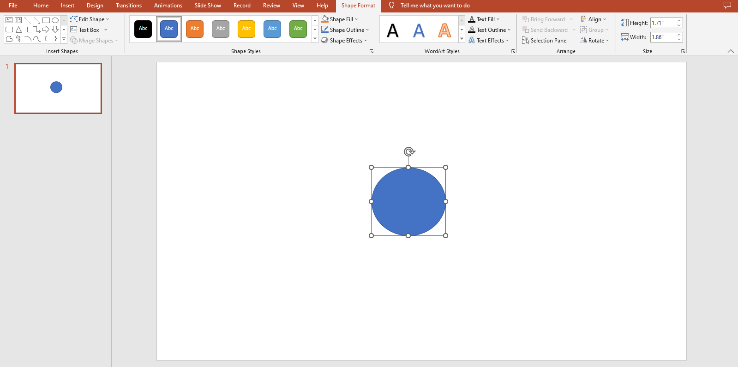Open the Align dropdown
Viewport: 738px width, 367px height.
593,19
